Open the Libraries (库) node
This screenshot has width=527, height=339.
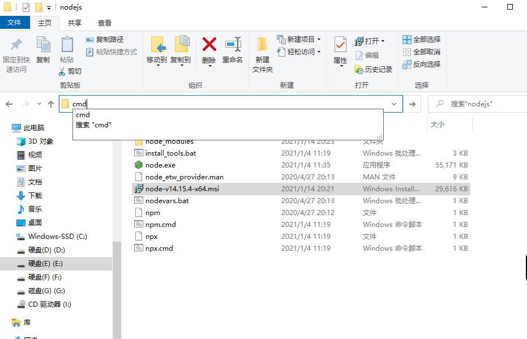[x=21, y=323]
